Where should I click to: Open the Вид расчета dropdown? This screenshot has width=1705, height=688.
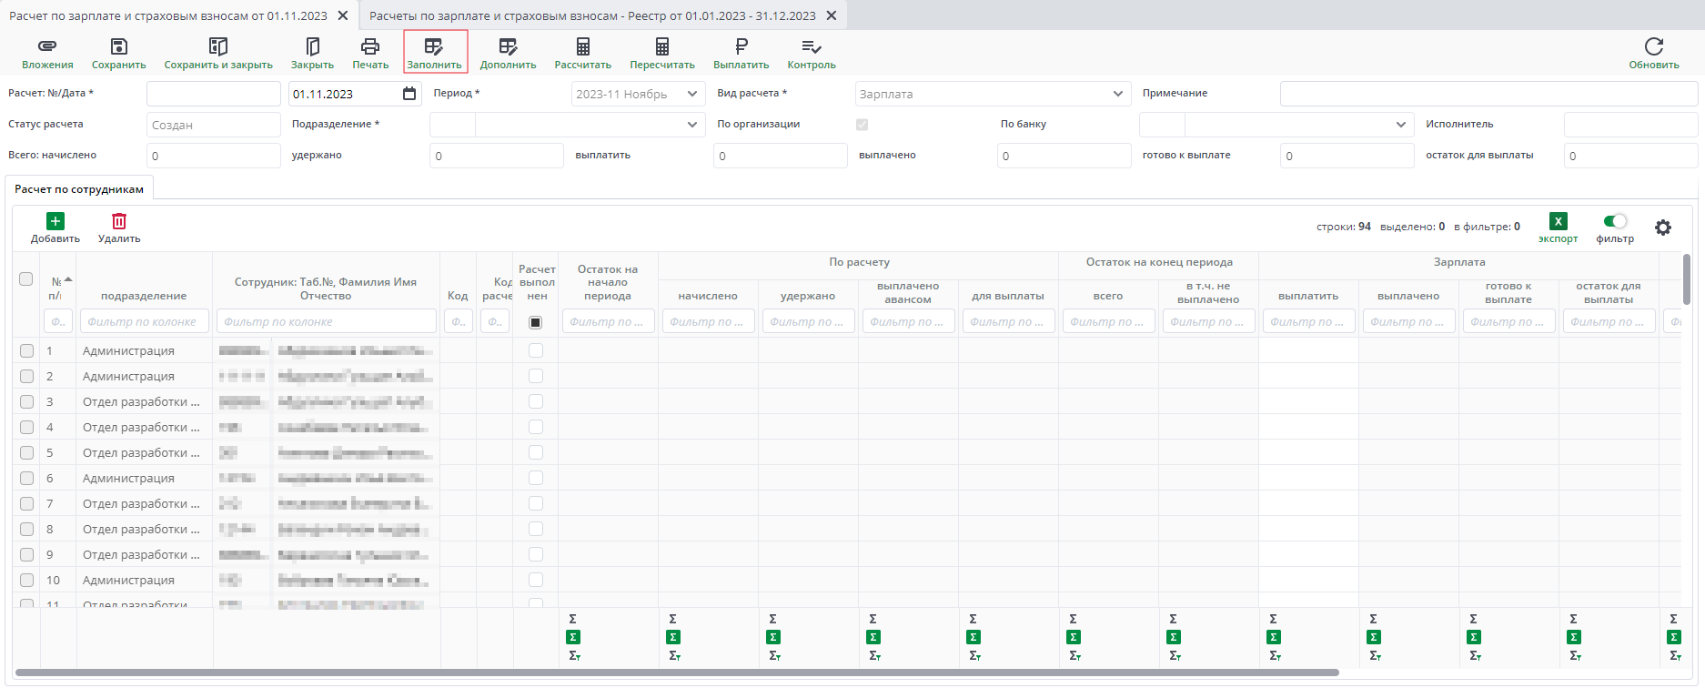pyautogui.click(x=1117, y=94)
